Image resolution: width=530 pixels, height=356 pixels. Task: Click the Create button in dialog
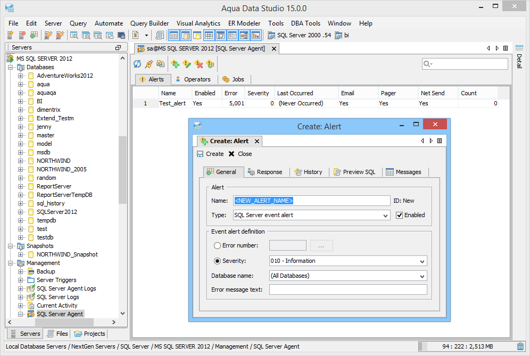[210, 154]
